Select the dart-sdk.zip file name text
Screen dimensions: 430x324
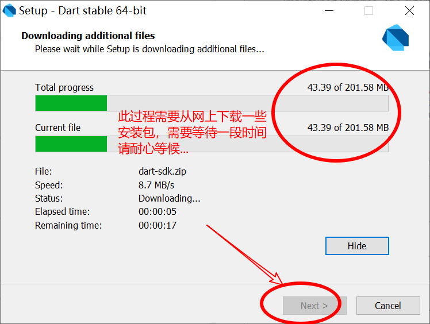click(x=162, y=171)
